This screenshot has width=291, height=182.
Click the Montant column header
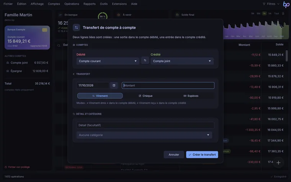click(244, 45)
